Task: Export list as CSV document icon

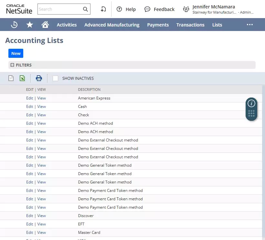Action: coord(11,78)
